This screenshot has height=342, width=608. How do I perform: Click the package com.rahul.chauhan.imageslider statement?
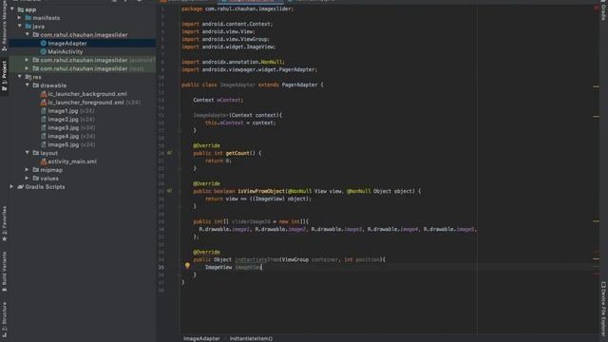point(237,9)
